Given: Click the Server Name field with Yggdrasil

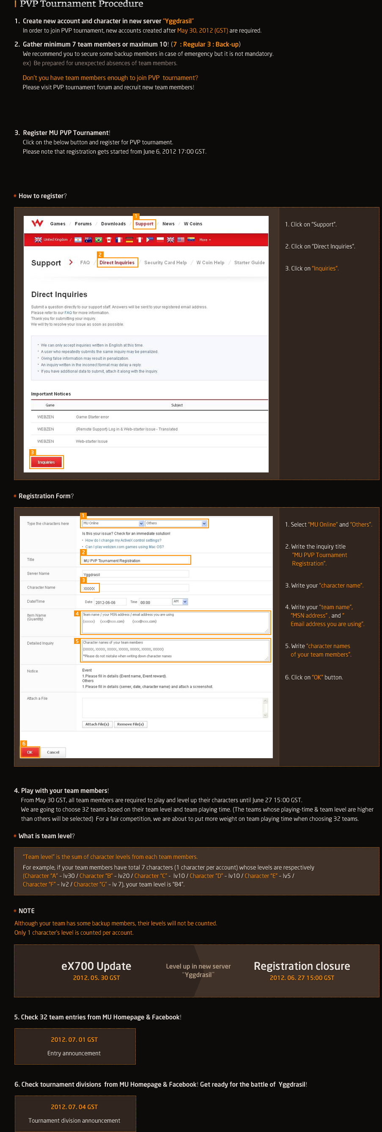Looking at the screenshot, I should tap(135, 574).
